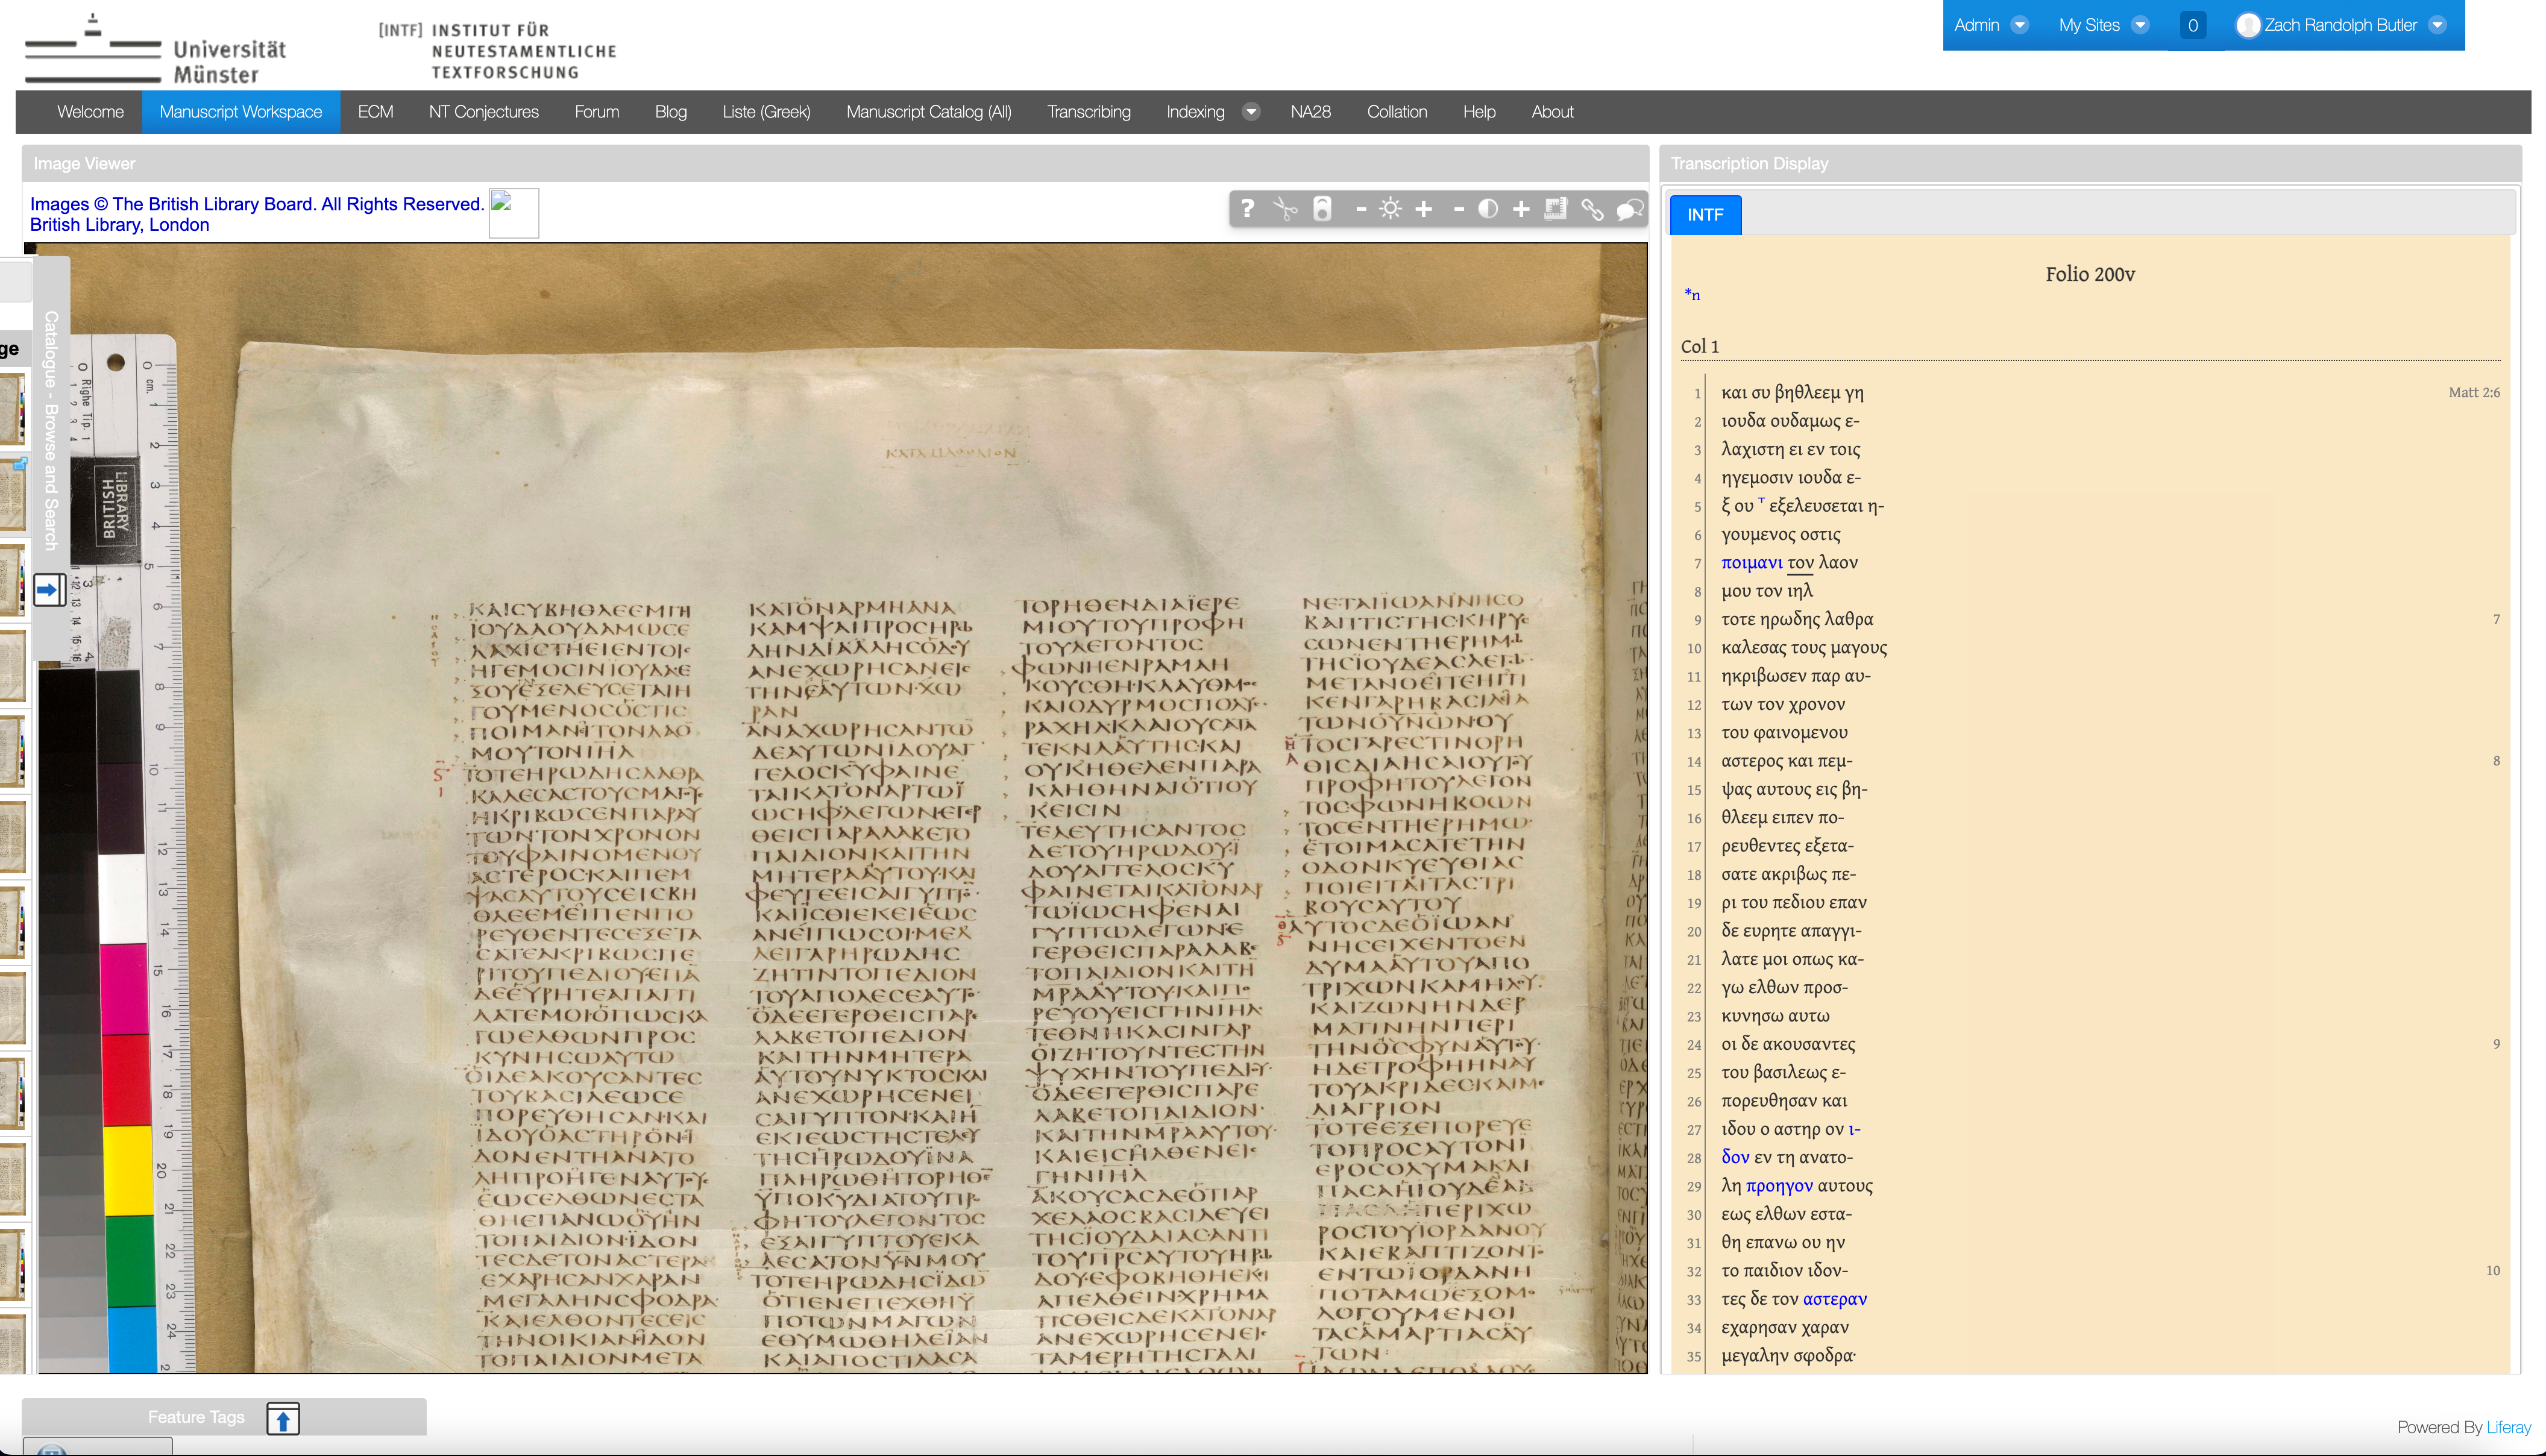Image resolution: width=2546 pixels, height=1456 pixels.
Task: Click the blue word ποιμανι in line 7
Action: tap(1751, 563)
